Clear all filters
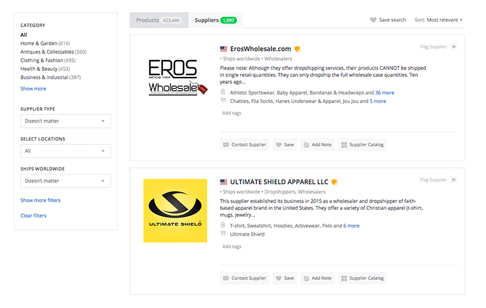Screen dimensions: 486x308 pos(33,216)
